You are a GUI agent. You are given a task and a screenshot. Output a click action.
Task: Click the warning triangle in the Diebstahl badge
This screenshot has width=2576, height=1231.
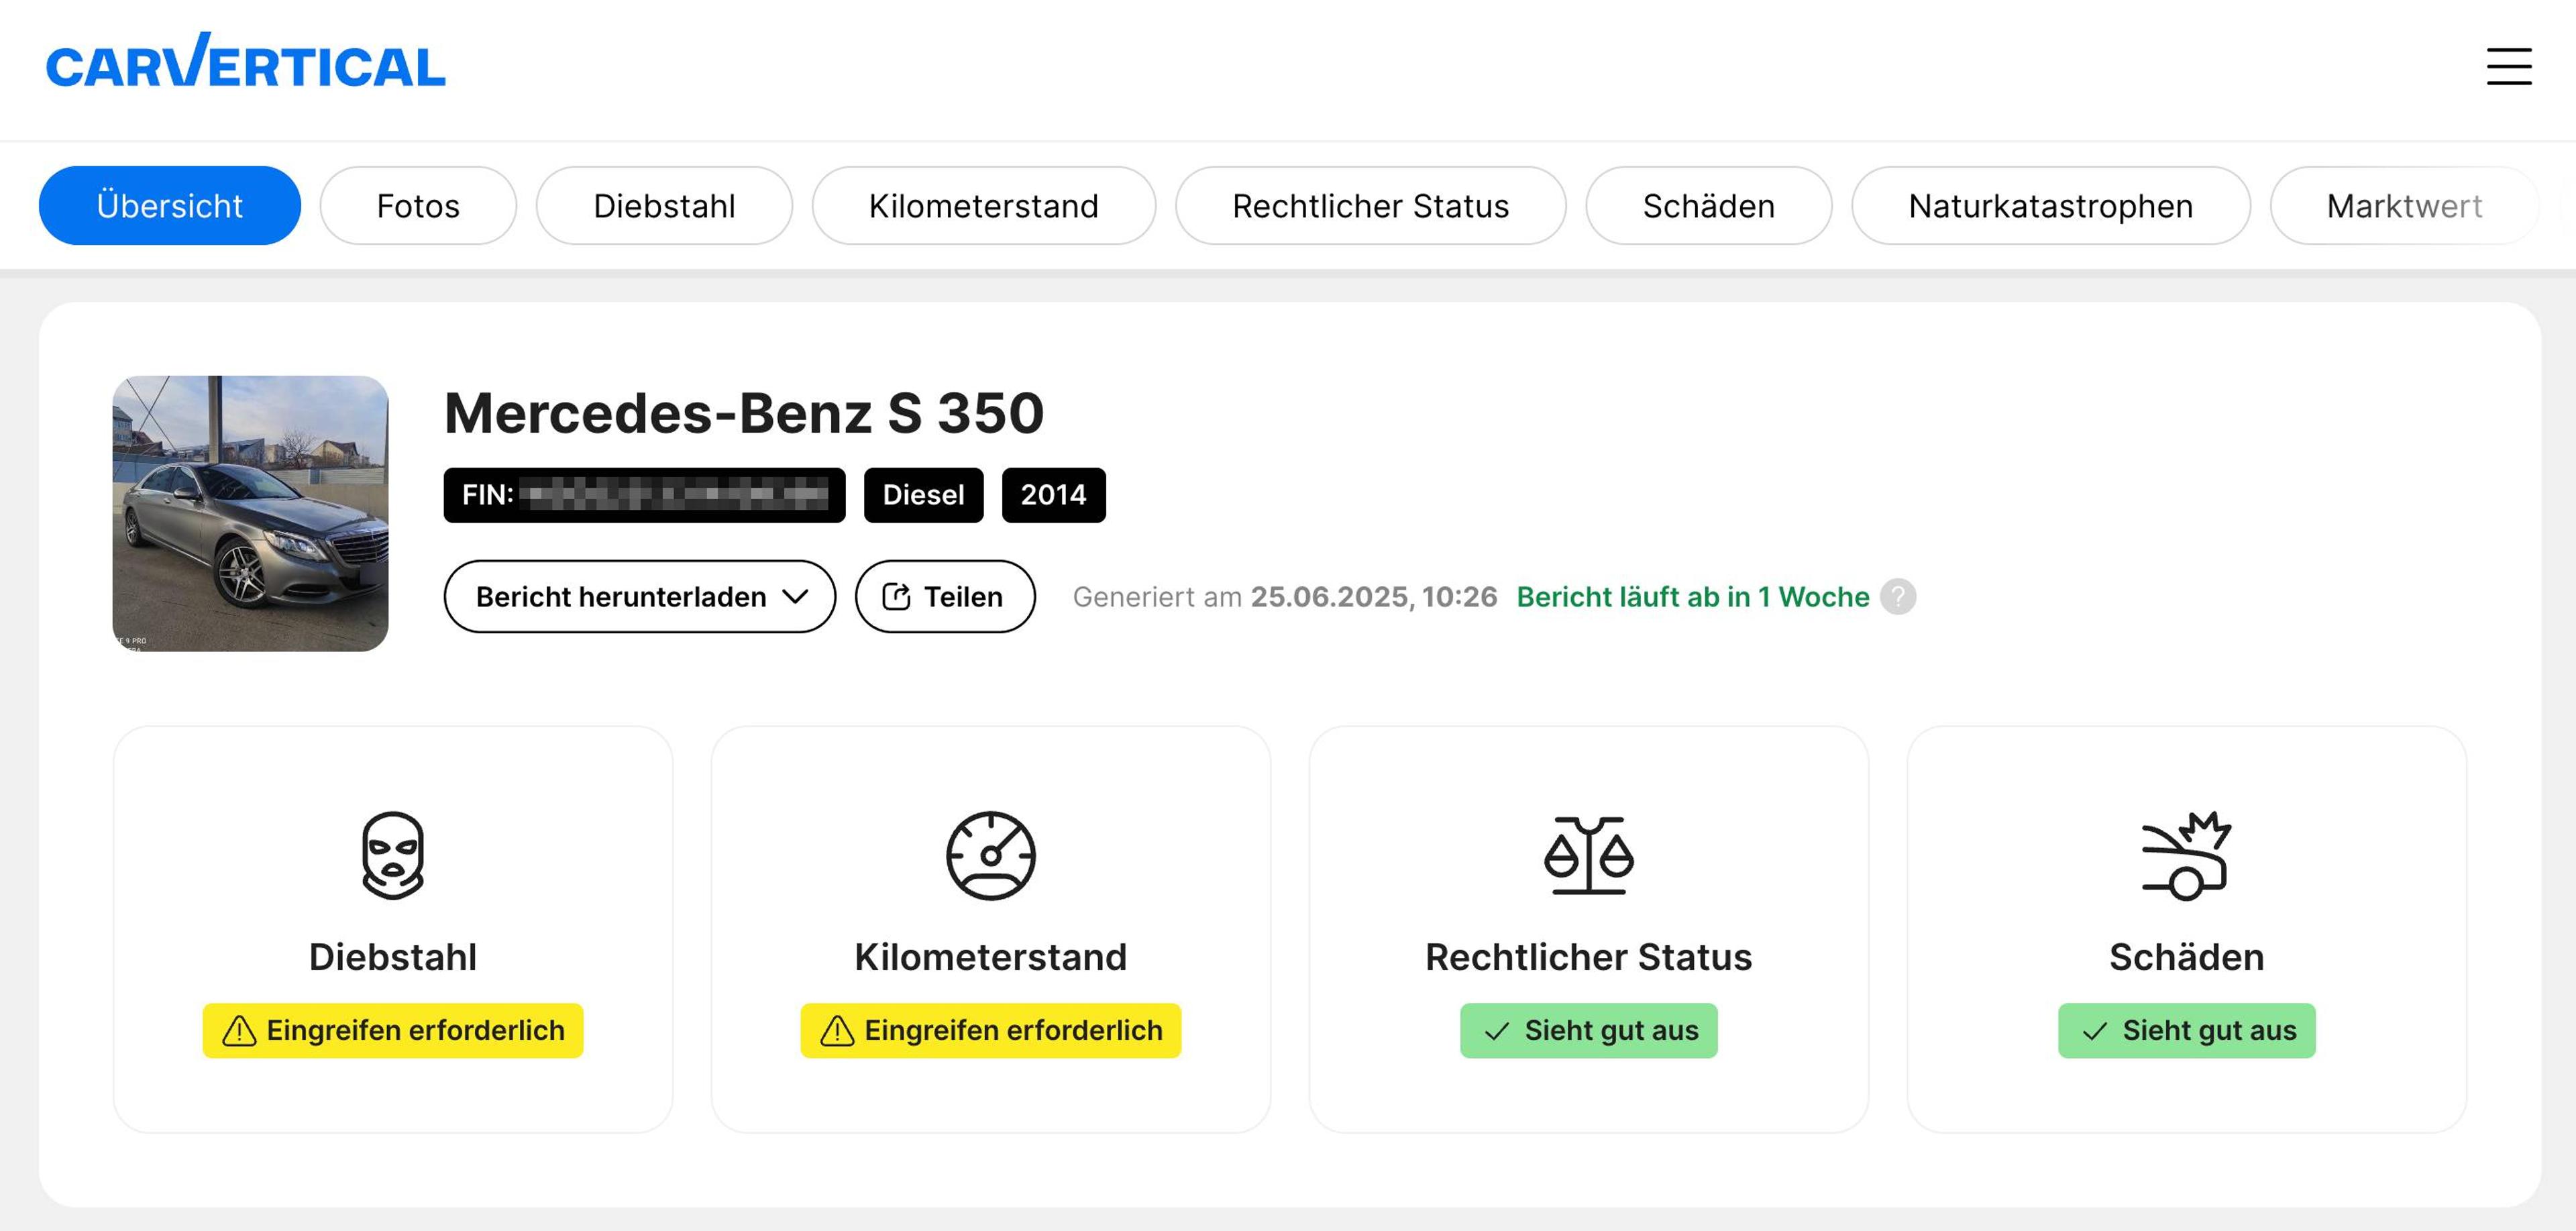click(238, 1030)
